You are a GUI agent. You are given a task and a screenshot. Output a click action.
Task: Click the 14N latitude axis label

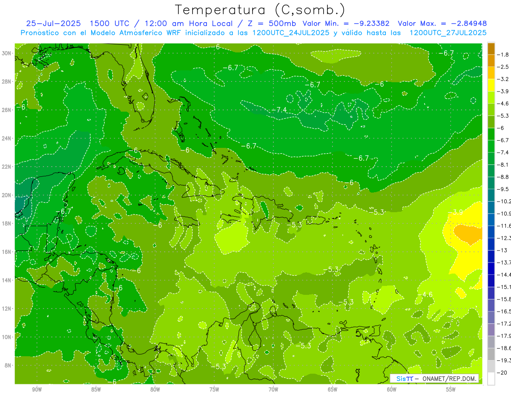click(7, 280)
